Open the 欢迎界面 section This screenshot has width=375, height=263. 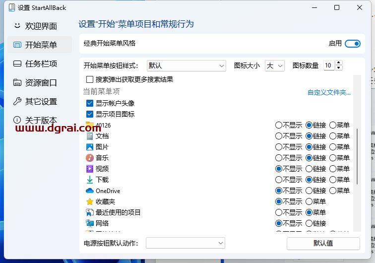(40, 26)
